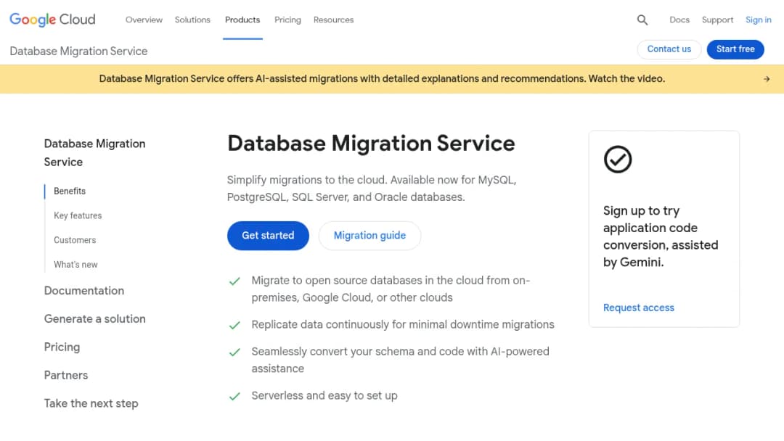
Task: Click green checkmark beside 'Serverless and easy'
Action: (x=234, y=397)
